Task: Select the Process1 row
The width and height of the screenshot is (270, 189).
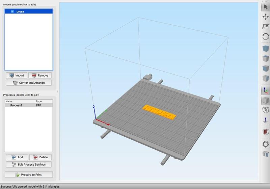Action: click(29, 105)
